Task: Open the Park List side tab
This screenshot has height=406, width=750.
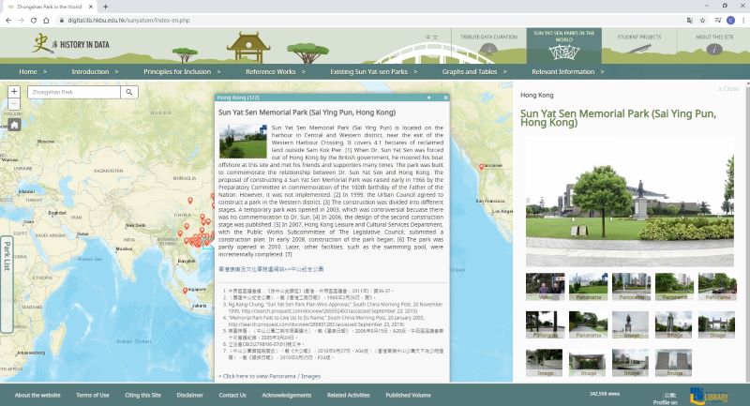Action: coord(7,284)
